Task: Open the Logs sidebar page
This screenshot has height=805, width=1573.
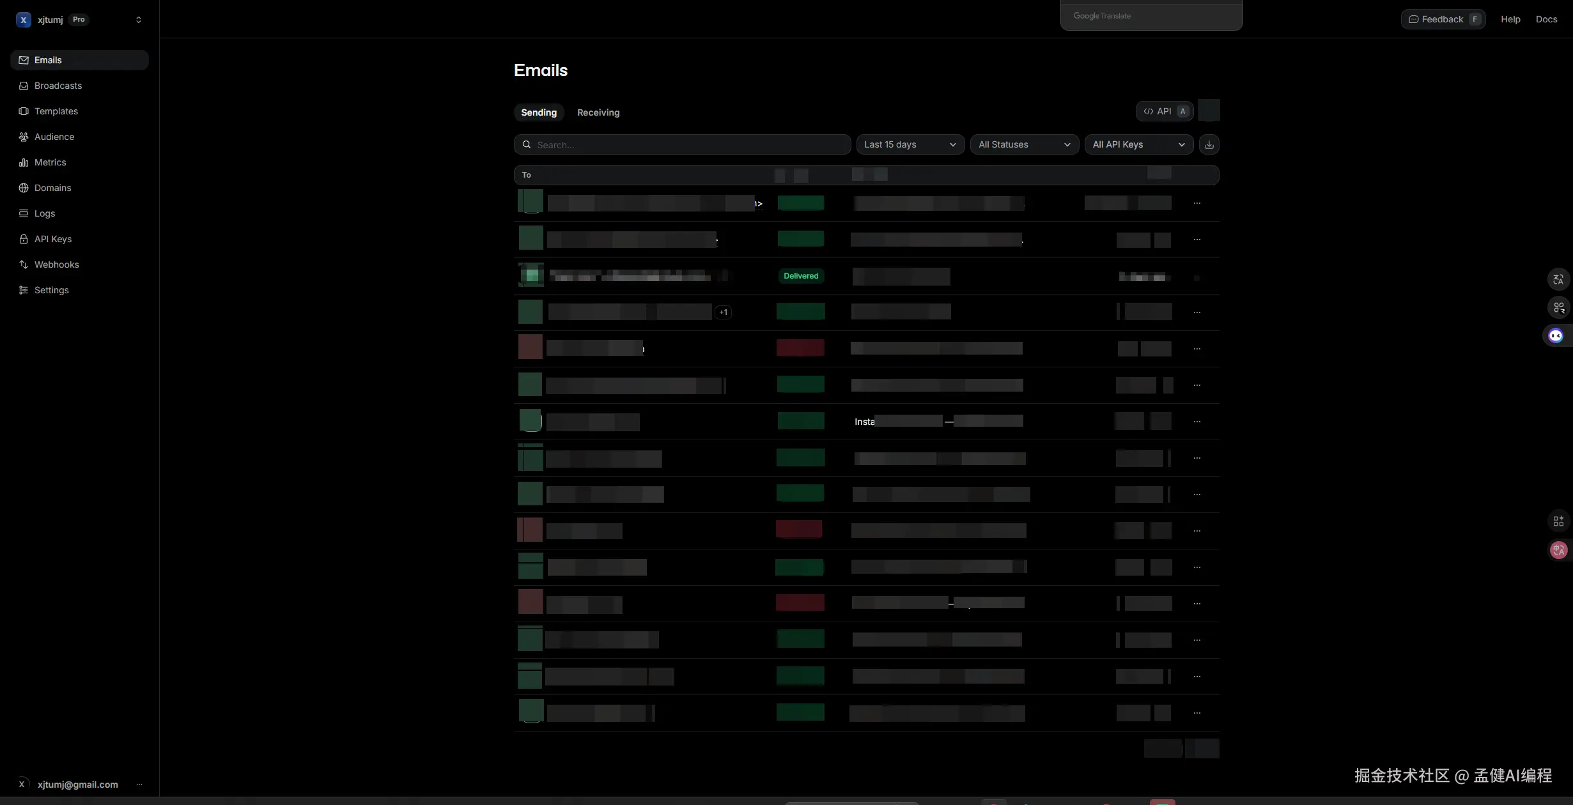Action: click(44, 213)
